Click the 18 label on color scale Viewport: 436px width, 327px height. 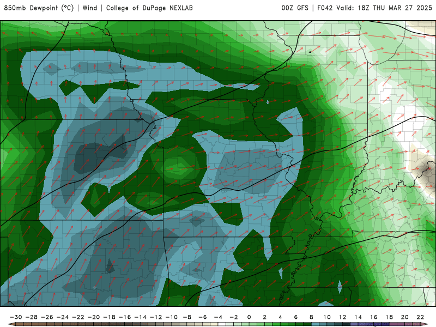click(x=389, y=317)
